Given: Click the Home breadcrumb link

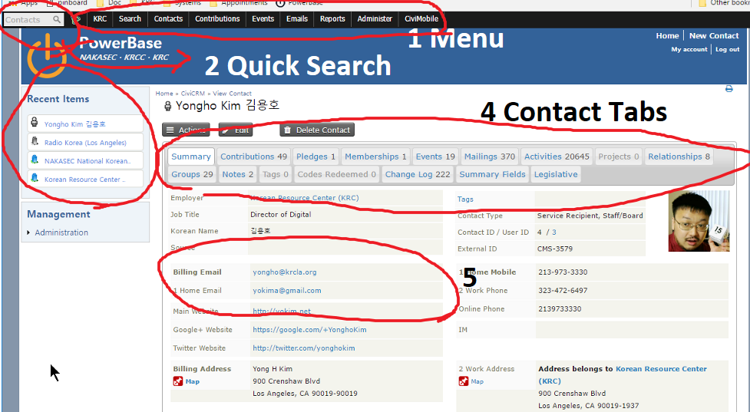Looking at the screenshot, I should click(164, 94).
